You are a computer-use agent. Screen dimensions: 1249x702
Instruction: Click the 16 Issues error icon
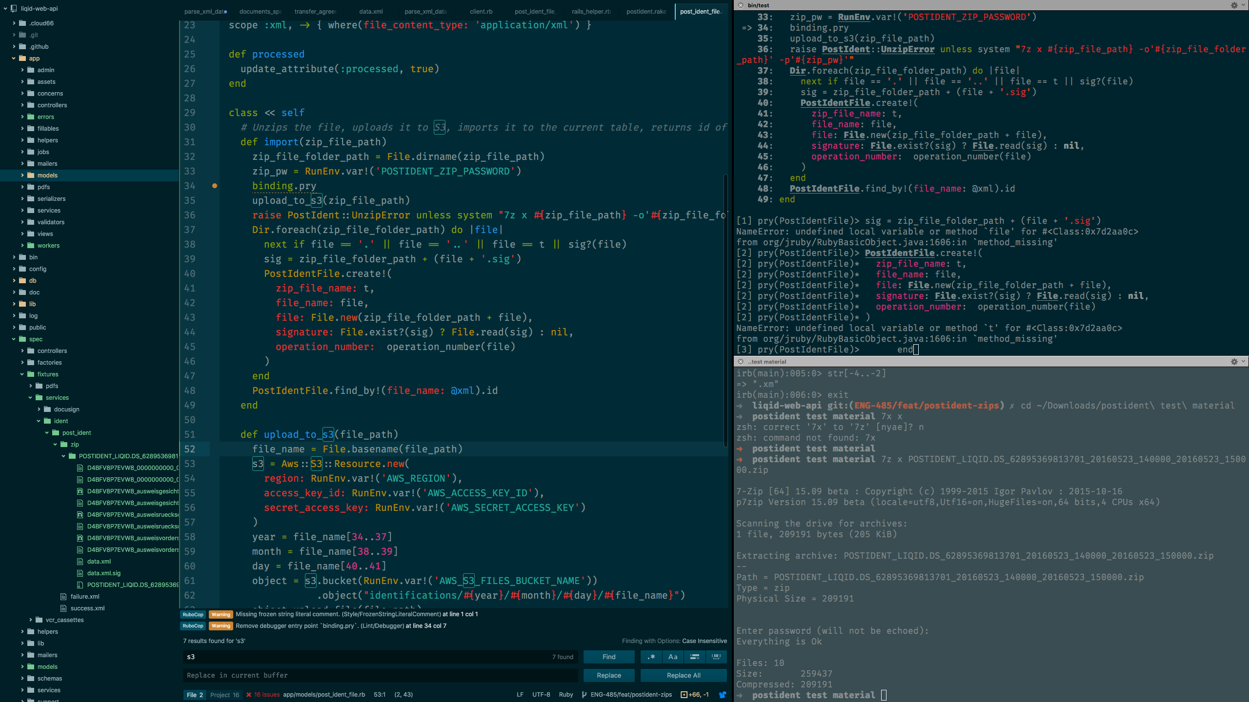tap(249, 695)
